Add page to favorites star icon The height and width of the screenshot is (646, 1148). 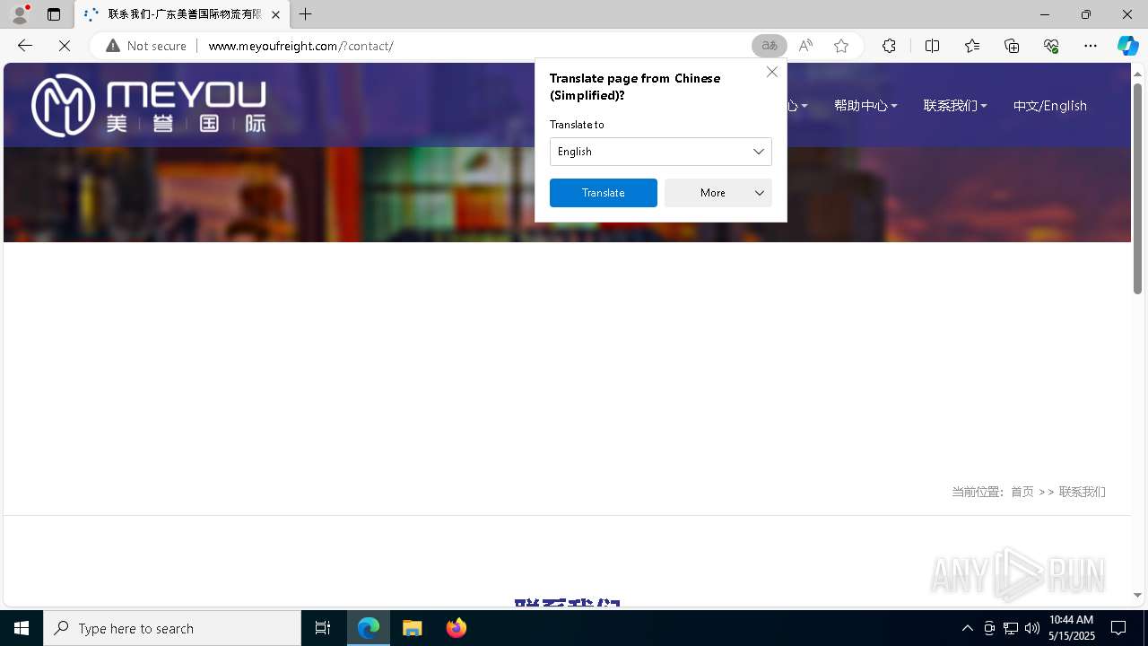point(841,46)
